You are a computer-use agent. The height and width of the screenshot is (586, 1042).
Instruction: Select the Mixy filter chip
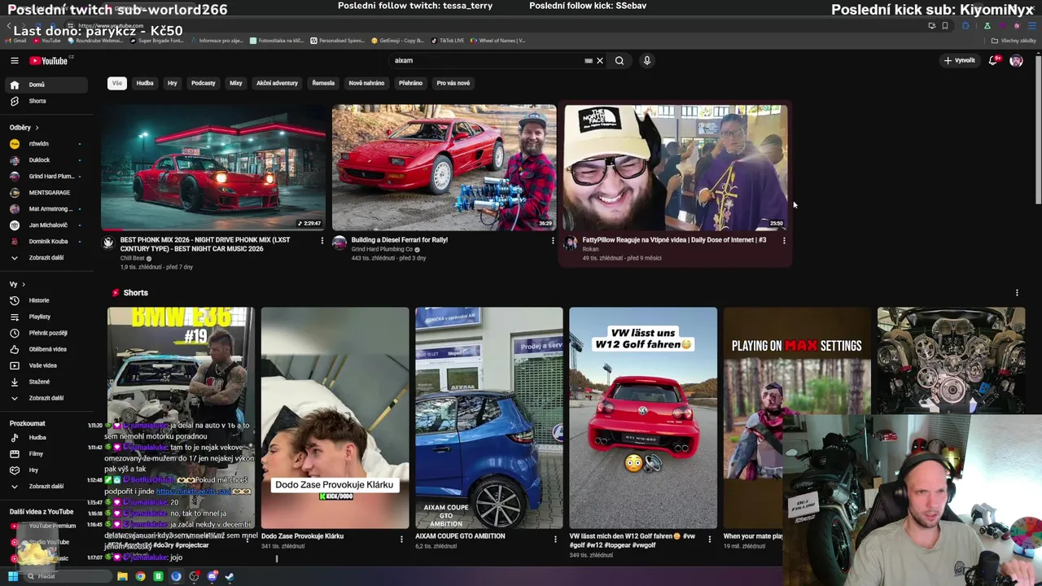236,83
